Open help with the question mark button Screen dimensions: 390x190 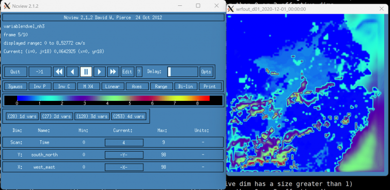pyautogui.click(x=139, y=72)
